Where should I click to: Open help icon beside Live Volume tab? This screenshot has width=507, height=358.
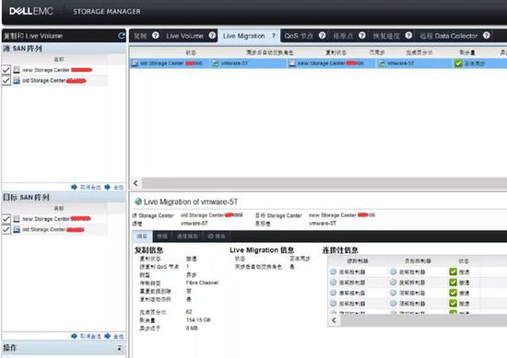click(212, 36)
